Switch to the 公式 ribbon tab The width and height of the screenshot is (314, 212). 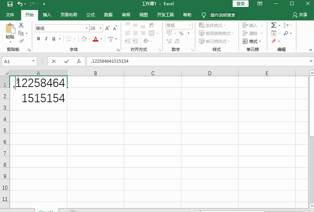point(90,15)
